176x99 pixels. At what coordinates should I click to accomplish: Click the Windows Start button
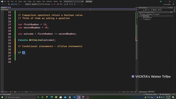tap(2, 97)
